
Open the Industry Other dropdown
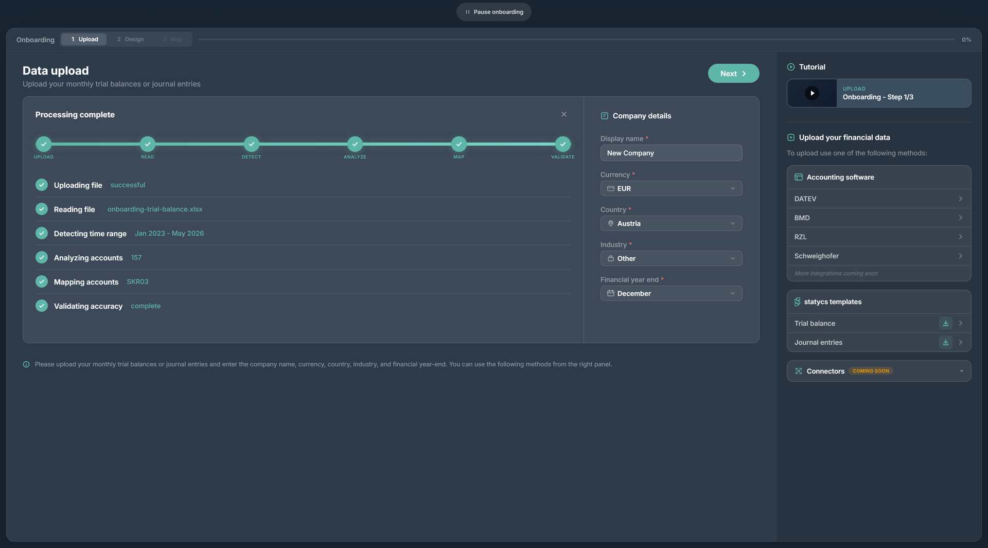[x=671, y=258]
